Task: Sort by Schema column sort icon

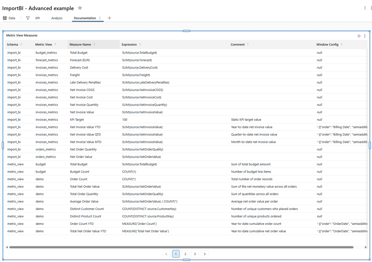Action: point(21,44)
